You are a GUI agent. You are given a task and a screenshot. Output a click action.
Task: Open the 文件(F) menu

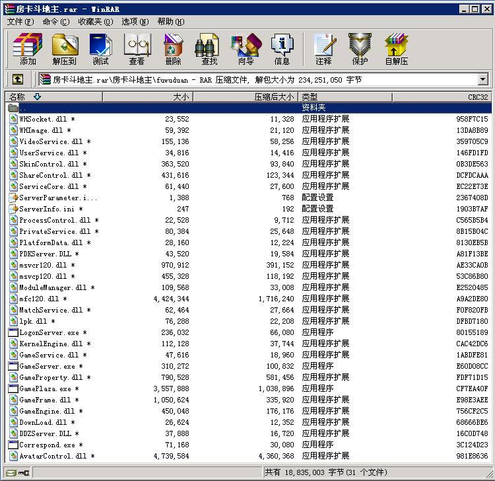click(x=20, y=22)
